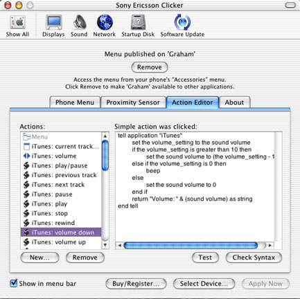Click the script icon beside iTunes: play/pause
The width and height of the screenshot is (300, 299).
point(26,165)
